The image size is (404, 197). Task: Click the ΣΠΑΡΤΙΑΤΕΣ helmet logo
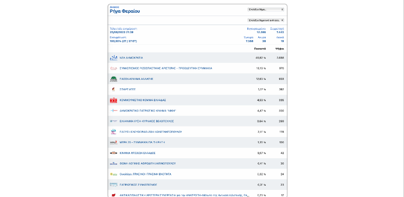(113, 89)
